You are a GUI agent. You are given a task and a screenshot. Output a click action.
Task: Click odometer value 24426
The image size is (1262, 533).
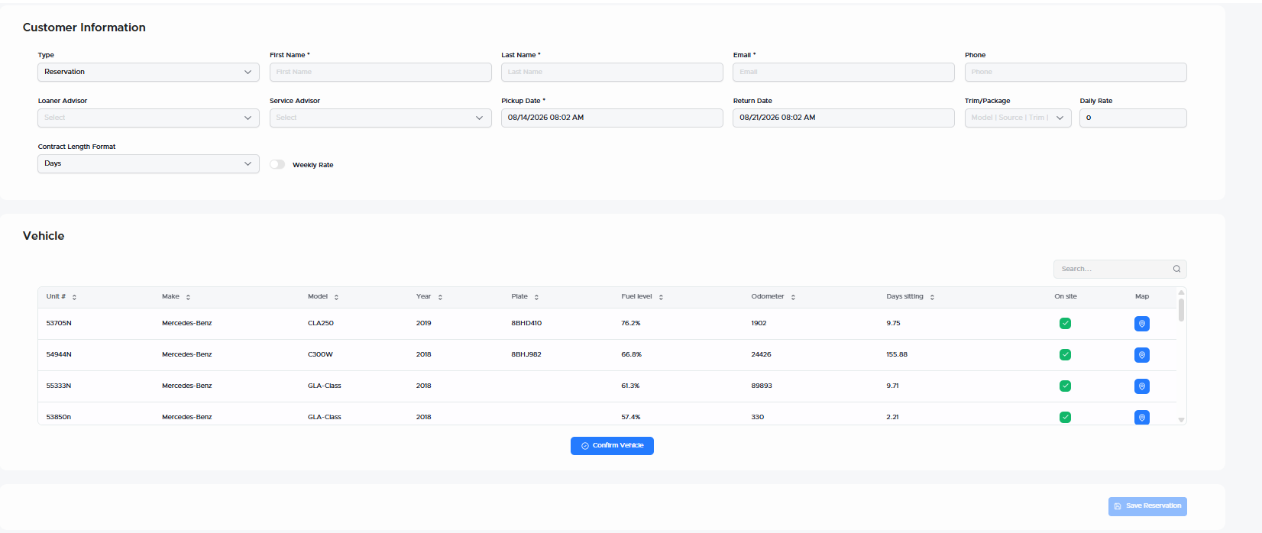(761, 354)
